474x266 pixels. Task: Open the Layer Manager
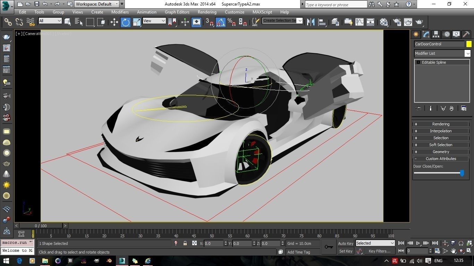point(335,22)
